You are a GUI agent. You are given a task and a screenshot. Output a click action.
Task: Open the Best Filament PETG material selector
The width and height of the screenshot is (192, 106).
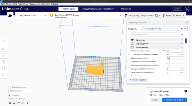pos(86,15)
